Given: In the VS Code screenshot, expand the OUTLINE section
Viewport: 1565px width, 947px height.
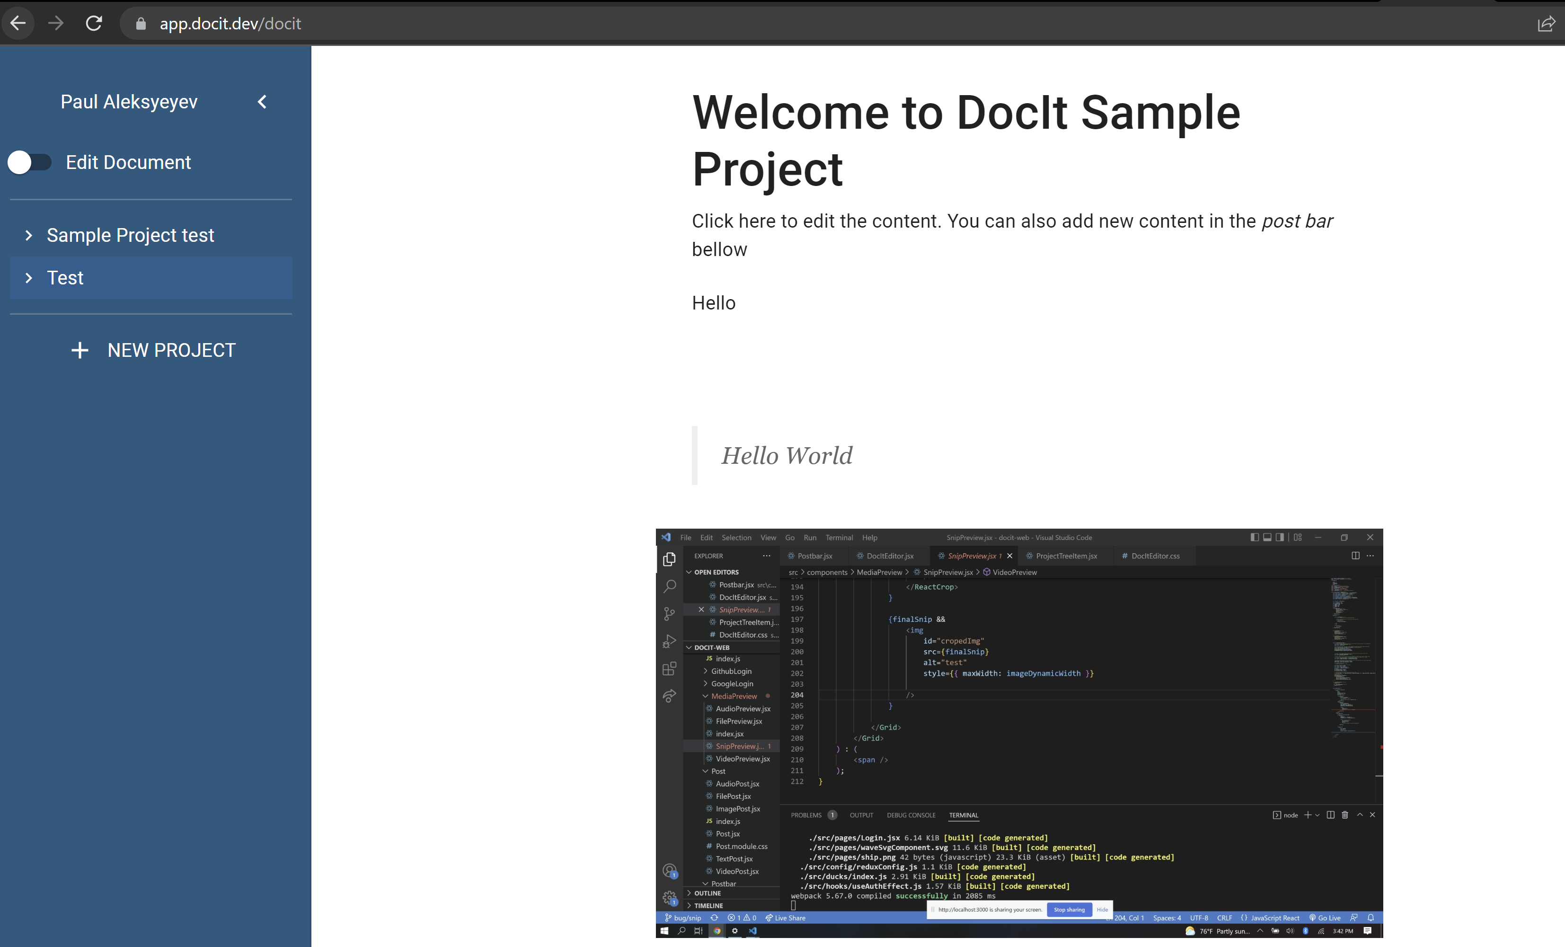Looking at the screenshot, I should pyautogui.click(x=689, y=893).
